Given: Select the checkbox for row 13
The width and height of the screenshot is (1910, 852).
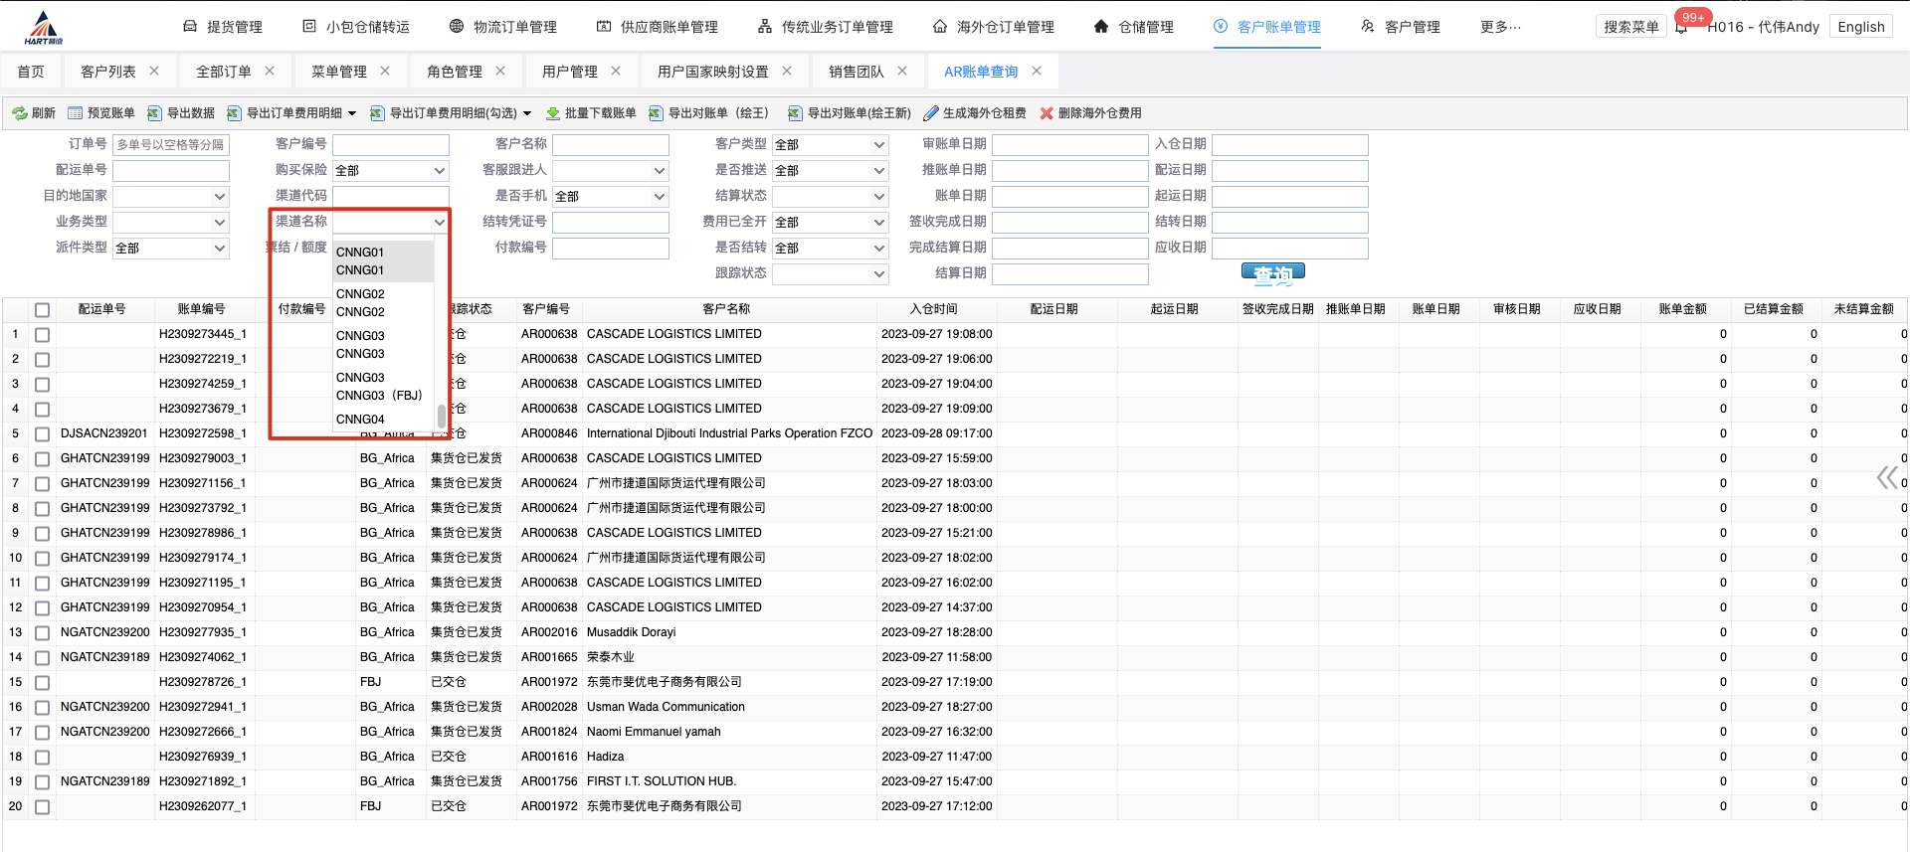Looking at the screenshot, I should click(42, 633).
